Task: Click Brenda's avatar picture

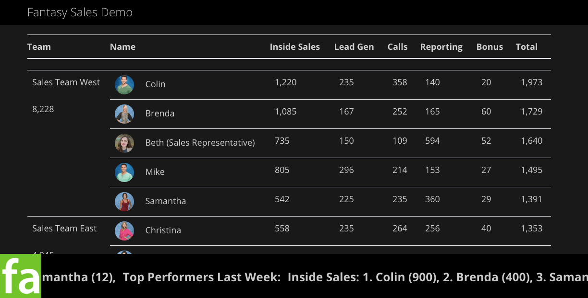Action: click(x=124, y=114)
